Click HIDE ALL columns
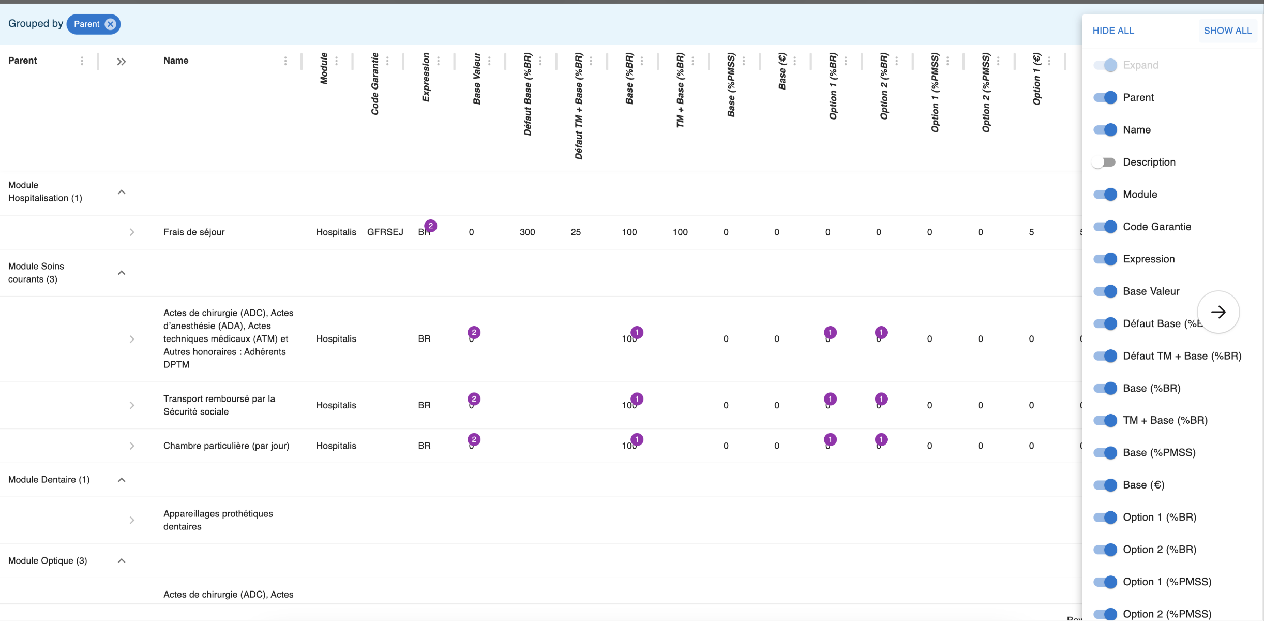Screen dimensions: 1264x621 point(1113,31)
